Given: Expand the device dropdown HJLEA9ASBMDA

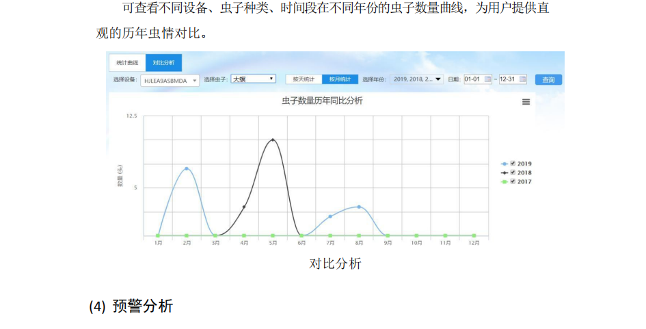Looking at the screenshot, I should [x=170, y=80].
